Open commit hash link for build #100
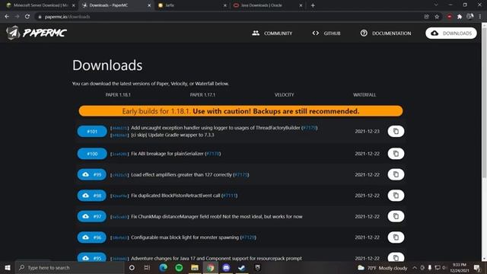Image resolution: width=487 pixels, height=274 pixels. (x=119, y=154)
